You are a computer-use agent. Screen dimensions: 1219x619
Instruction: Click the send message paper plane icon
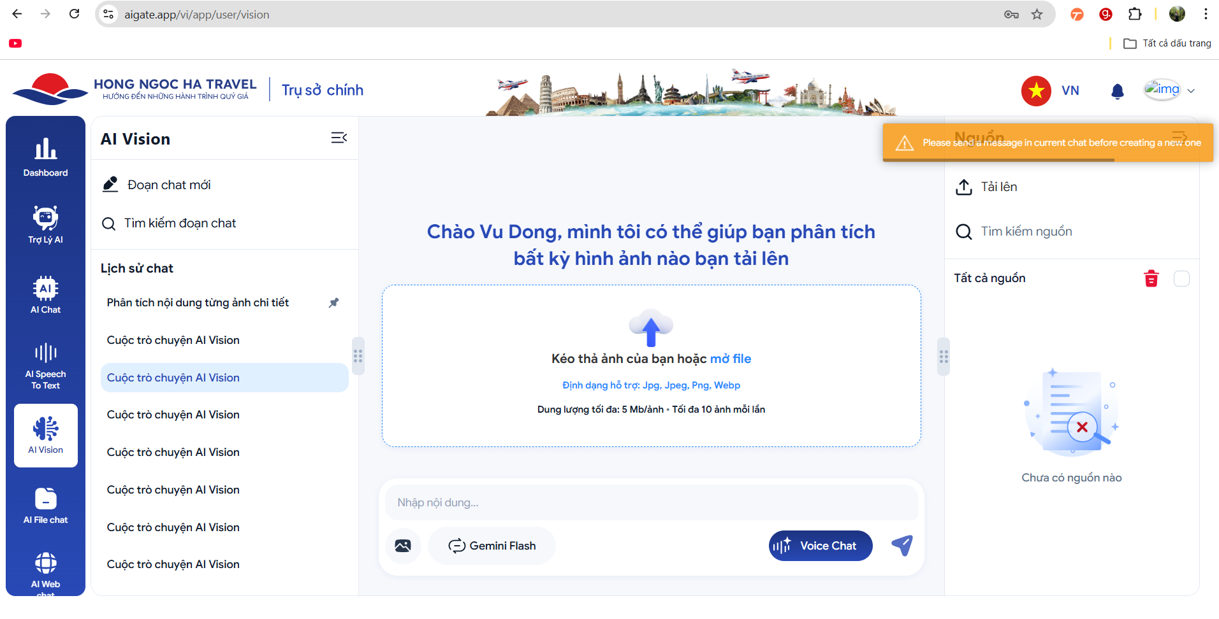(x=902, y=545)
